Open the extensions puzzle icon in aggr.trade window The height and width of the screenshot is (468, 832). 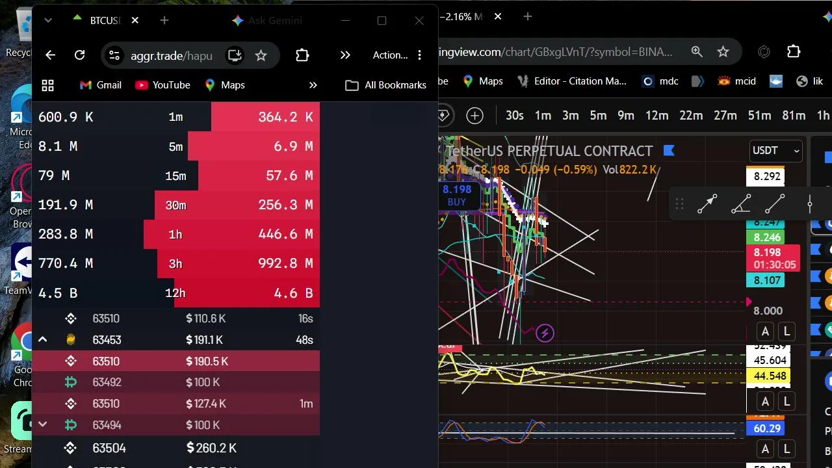pyautogui.click(x=302, y=55)
